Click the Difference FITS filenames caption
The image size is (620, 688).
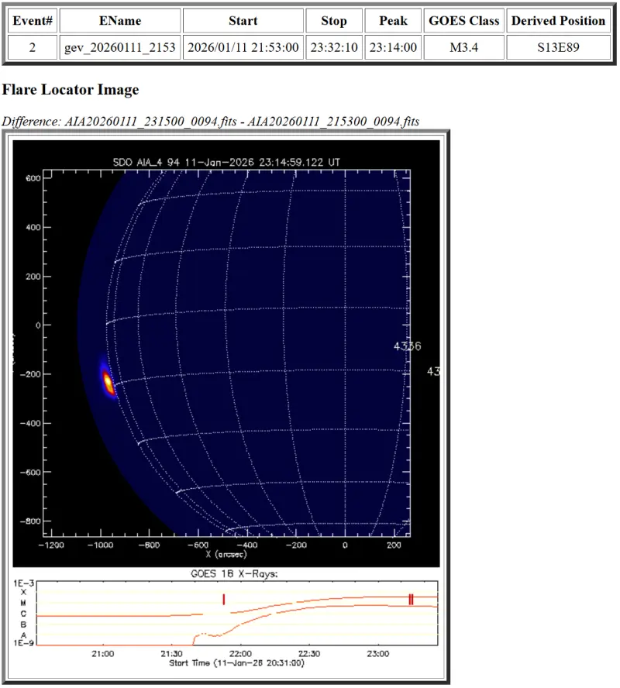tap(211, 121)
